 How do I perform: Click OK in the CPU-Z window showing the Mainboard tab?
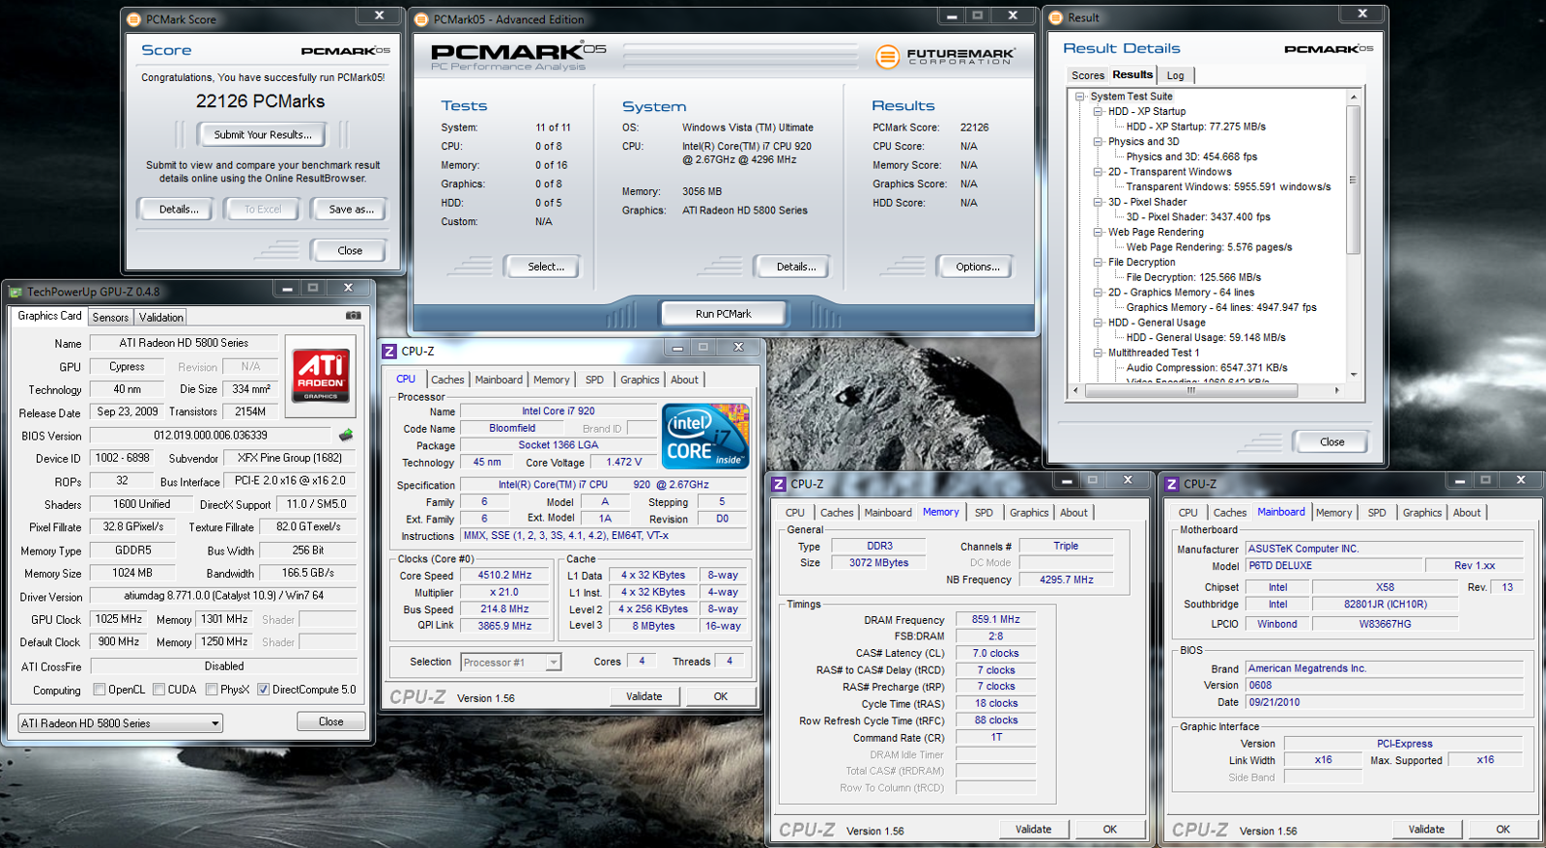click(x=1503, y=829)
